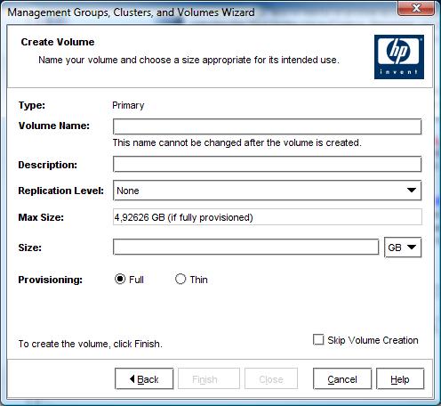Click the Max Size read-only field

click(x=267, y=217)
